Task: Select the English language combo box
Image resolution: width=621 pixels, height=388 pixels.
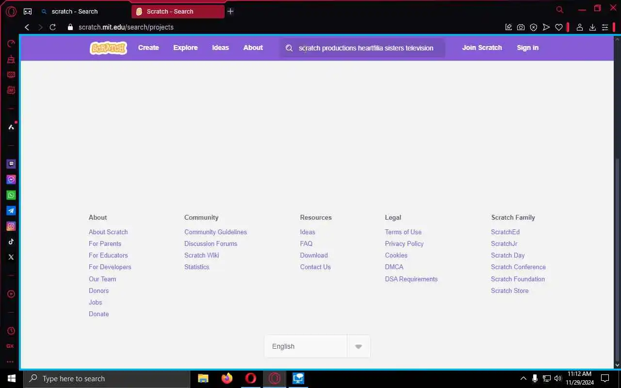Action: pos(317,346)
